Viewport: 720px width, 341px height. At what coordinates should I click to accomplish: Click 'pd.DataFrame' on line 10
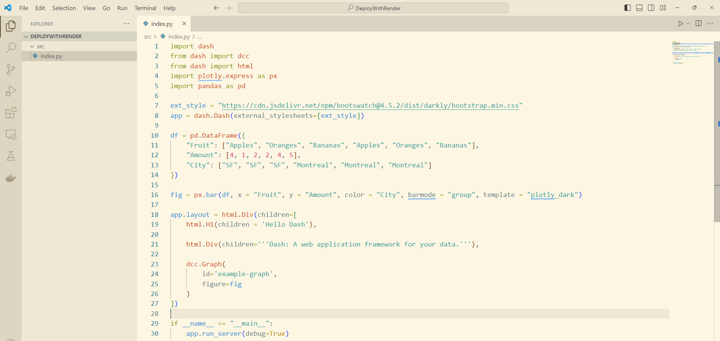214,135
